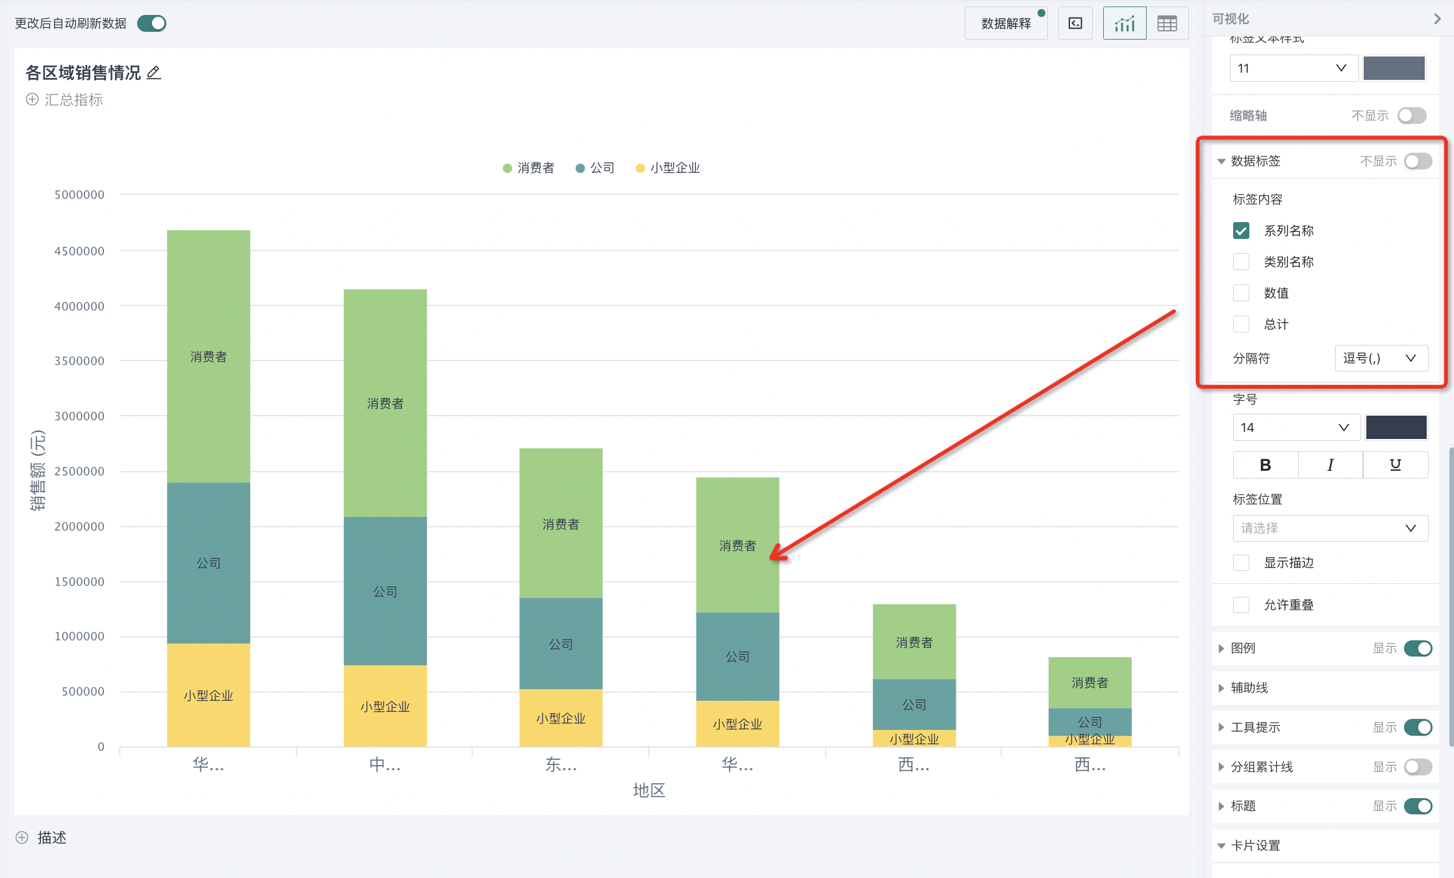
Task: Apply italic to data label text
Action: pos(1330,465)
